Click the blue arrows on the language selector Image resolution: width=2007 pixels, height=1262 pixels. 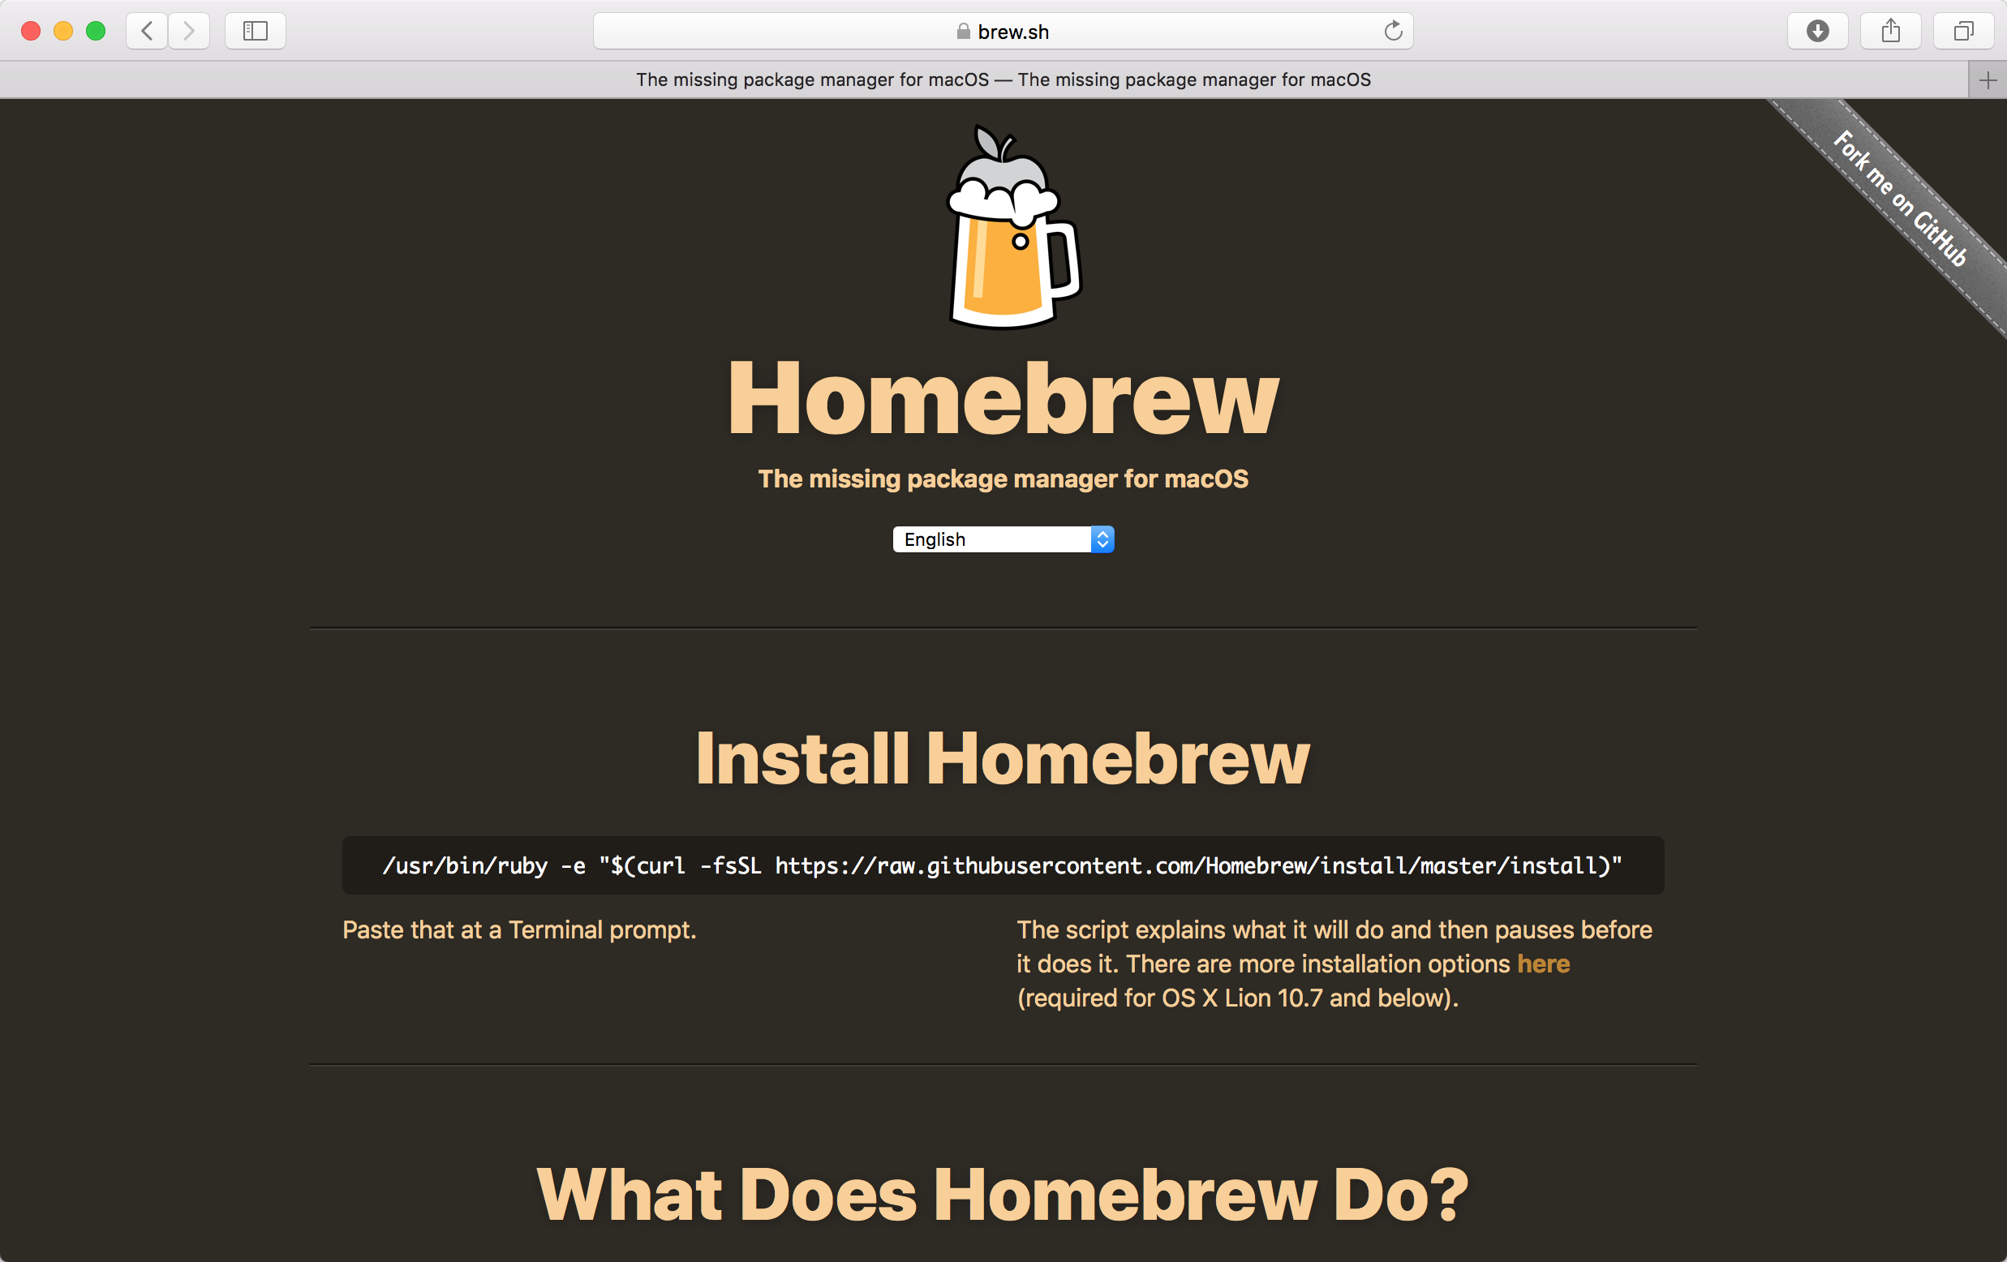click(x=1102, y=539)
